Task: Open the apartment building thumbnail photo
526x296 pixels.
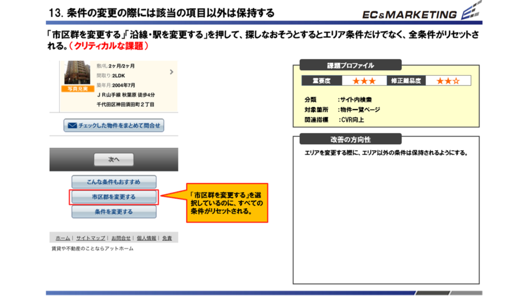Action: coord(77,72)
